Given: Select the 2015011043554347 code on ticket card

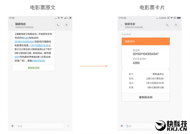Looking at the screenshot, I should tap(146, 54).
